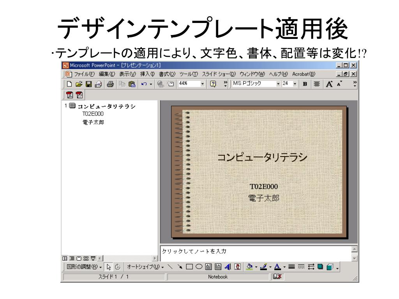Open the 編集 menu
This screenshot has width=399, height=299.
(107, 74)
